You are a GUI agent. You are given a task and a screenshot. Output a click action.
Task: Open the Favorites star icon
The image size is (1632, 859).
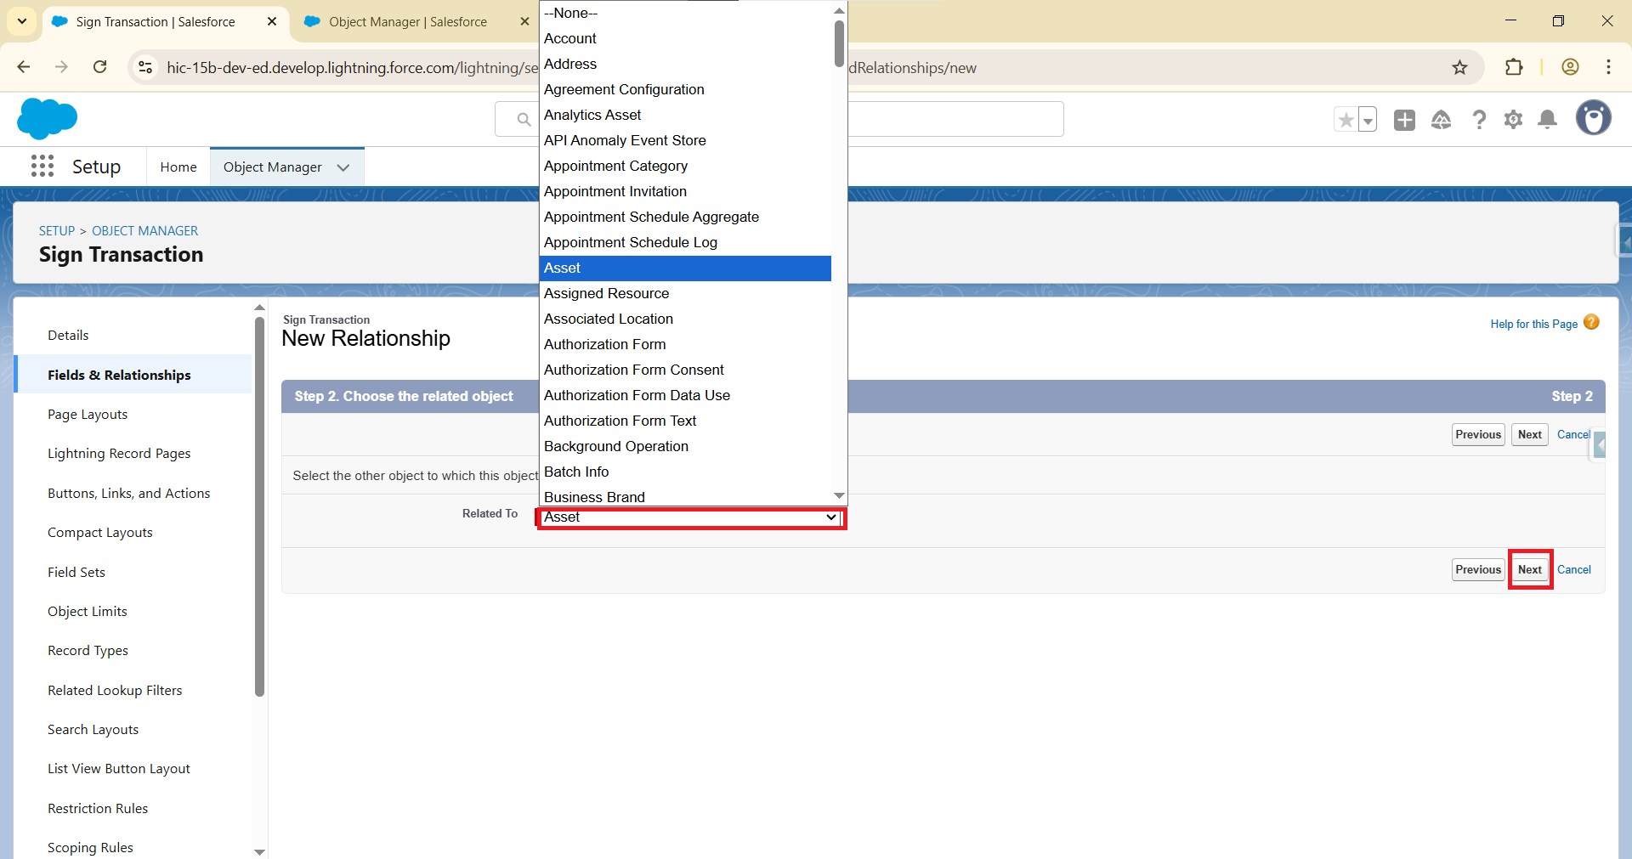point(1346,120)
